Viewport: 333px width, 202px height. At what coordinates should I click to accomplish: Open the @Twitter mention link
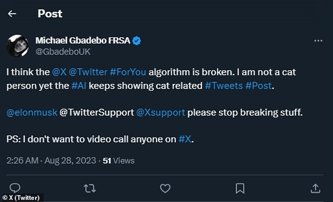[x=88, y=72]
